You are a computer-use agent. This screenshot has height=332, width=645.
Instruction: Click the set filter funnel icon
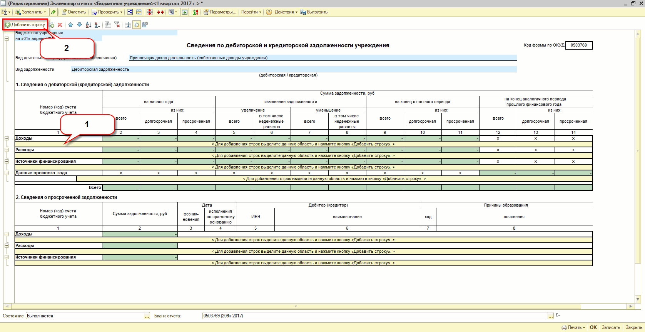pyautogui.click(x=108, y=25)
